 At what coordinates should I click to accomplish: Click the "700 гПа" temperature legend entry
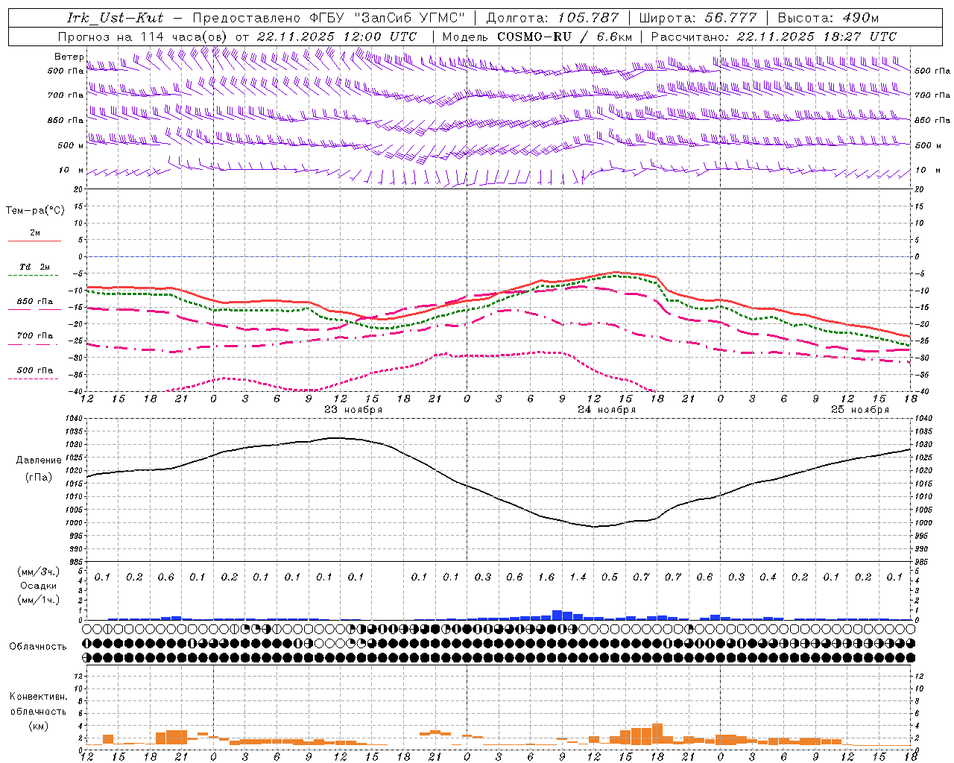point(34,336)
